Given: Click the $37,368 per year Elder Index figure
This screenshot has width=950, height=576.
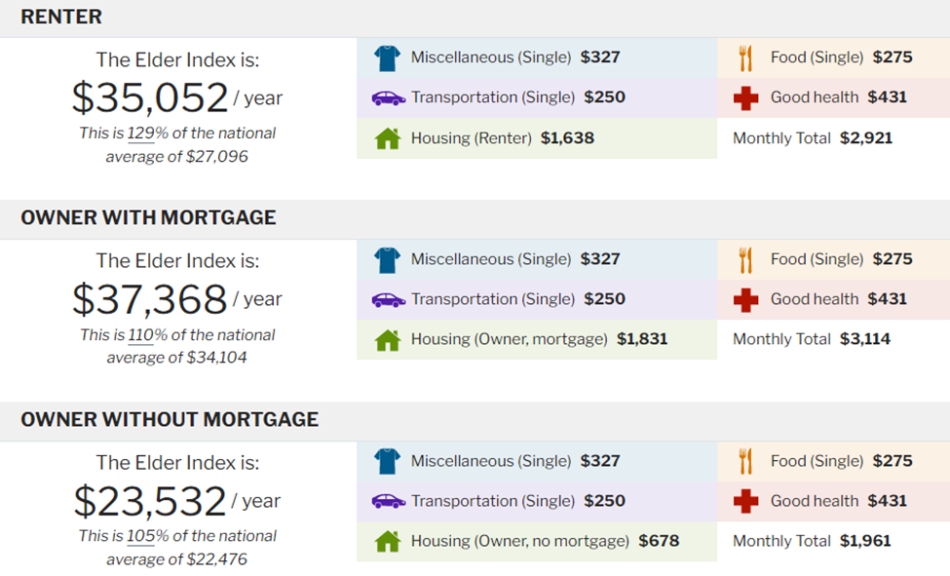Looking at the screenshot, I should (177, 299).
